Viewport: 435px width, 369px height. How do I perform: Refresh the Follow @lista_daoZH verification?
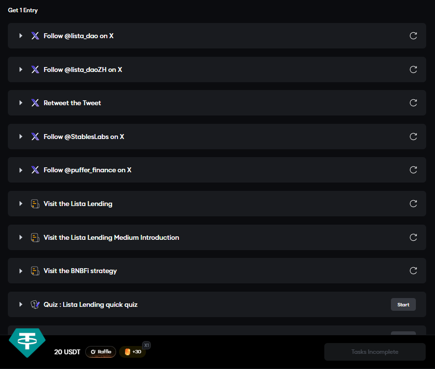(413, 69)
